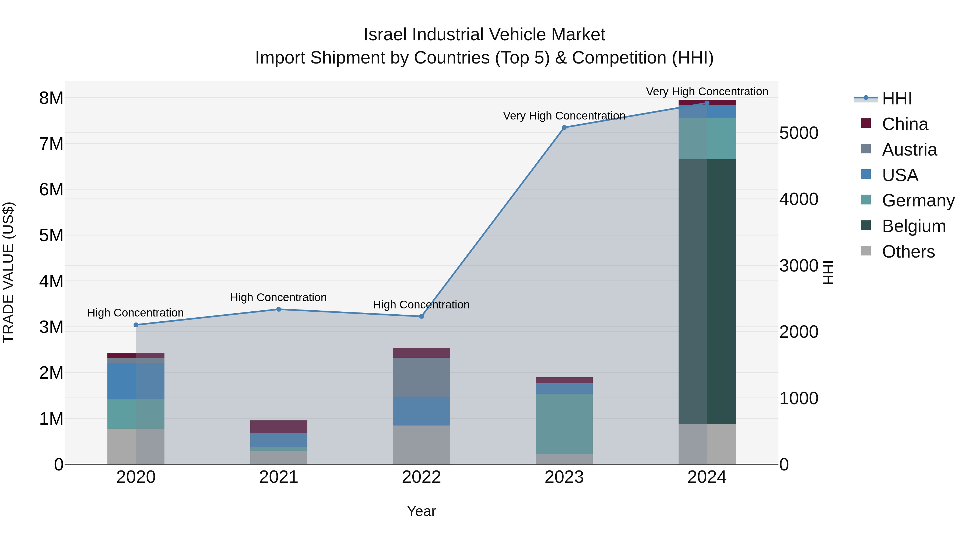Click 'High Concentration' label above 2021
969x545 pixels.
click(278, 297)
